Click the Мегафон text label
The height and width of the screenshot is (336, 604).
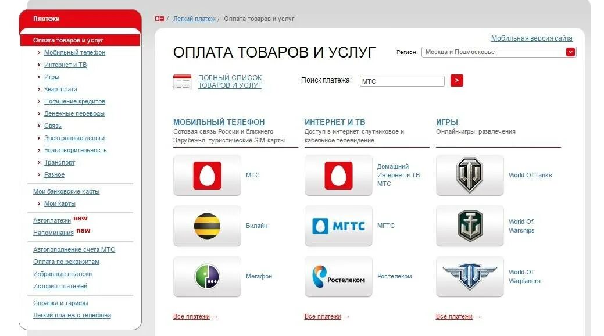(x=259, y=276)
